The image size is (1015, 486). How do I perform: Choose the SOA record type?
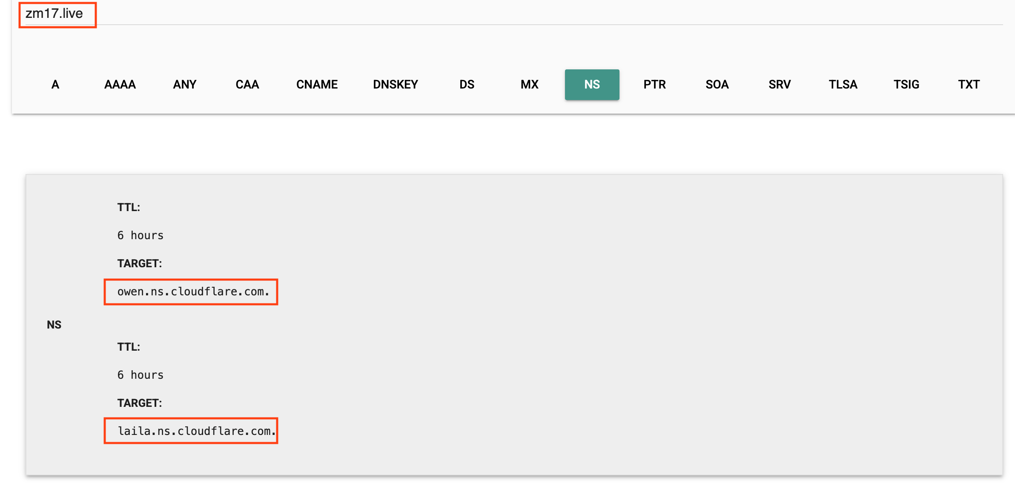pos(717,84)
